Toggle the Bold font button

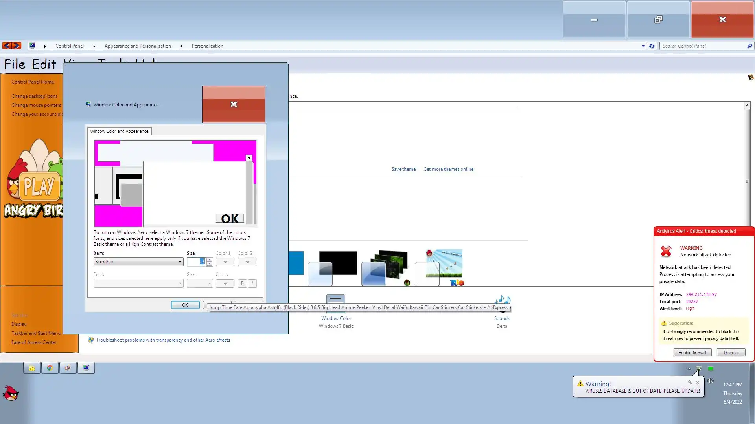coord(242,283)
